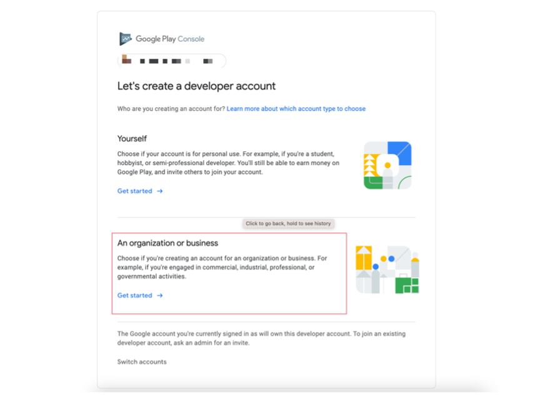Click the Google Play Console logo icon
540x395 pixels.
126,39
